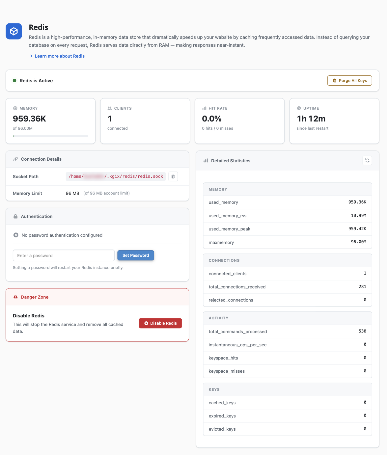Viewport: 387px width, 455px height.
Task: Click the maxmemory row
Action: pos(288,242)
